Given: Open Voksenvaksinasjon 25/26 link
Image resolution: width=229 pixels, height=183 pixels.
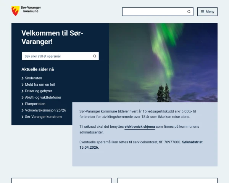Looking at the screenshot, I should (x=45, y=110).
